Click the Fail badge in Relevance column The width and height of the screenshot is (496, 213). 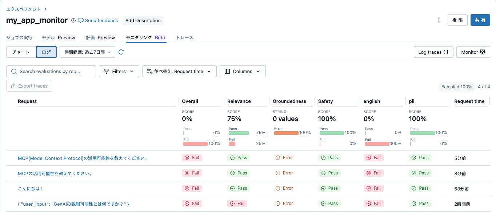(x=237, y=204)
